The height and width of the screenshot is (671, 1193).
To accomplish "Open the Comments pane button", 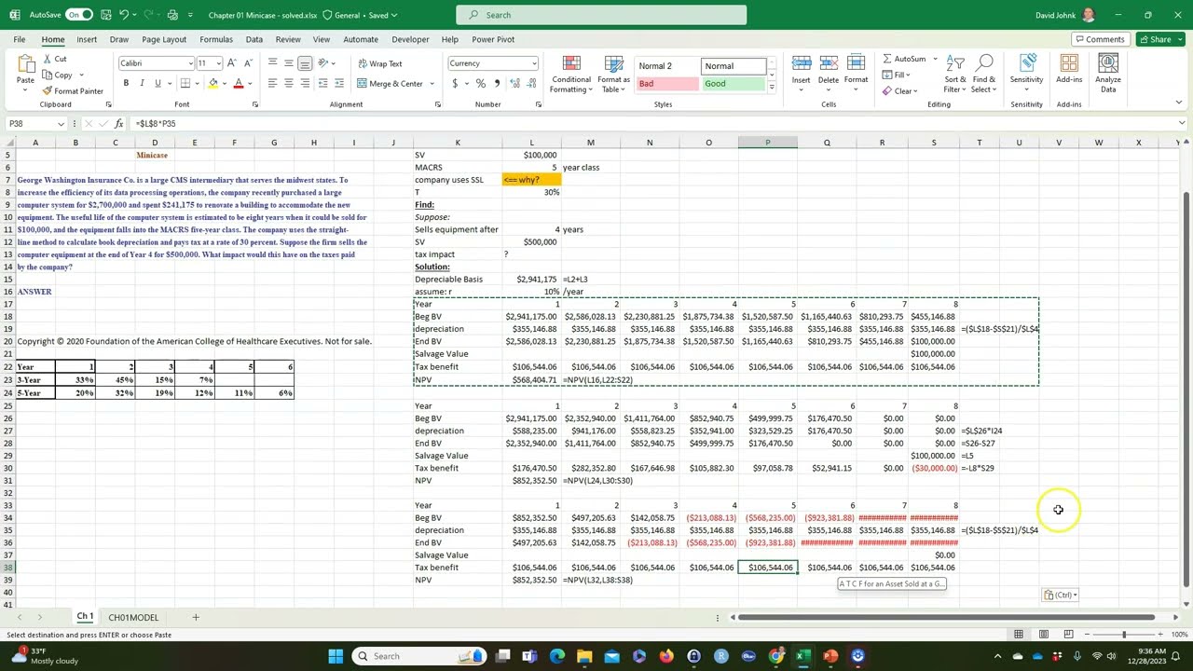I will (1100, 39).
